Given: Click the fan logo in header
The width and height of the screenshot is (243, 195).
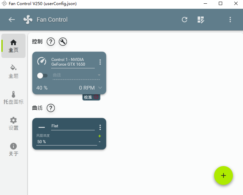Looking at the screenshot, I should (x=28, y=20).
